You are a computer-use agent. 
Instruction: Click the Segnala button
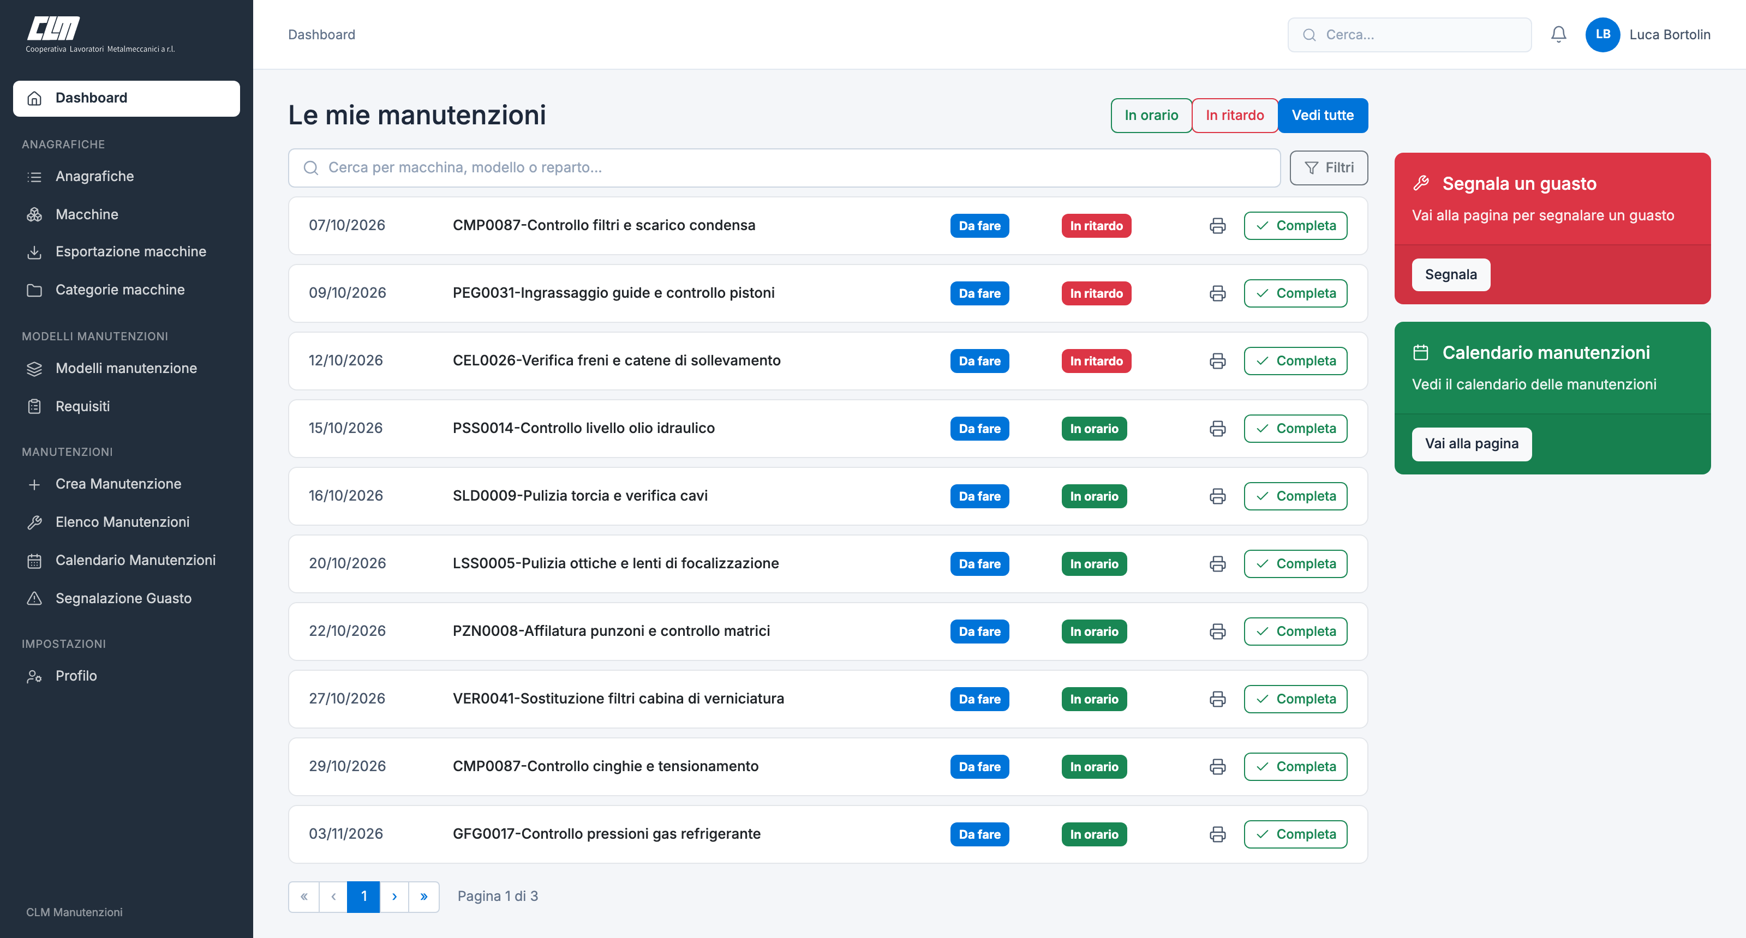(1450, 275)
